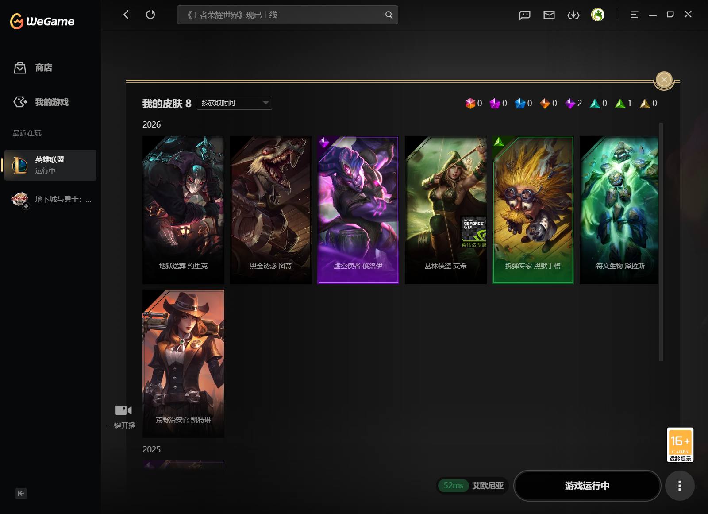Open the 荒野治安官 凯特琳 skin card
The width and height of the screenshot is (708, 514).
tap(183, 363)
